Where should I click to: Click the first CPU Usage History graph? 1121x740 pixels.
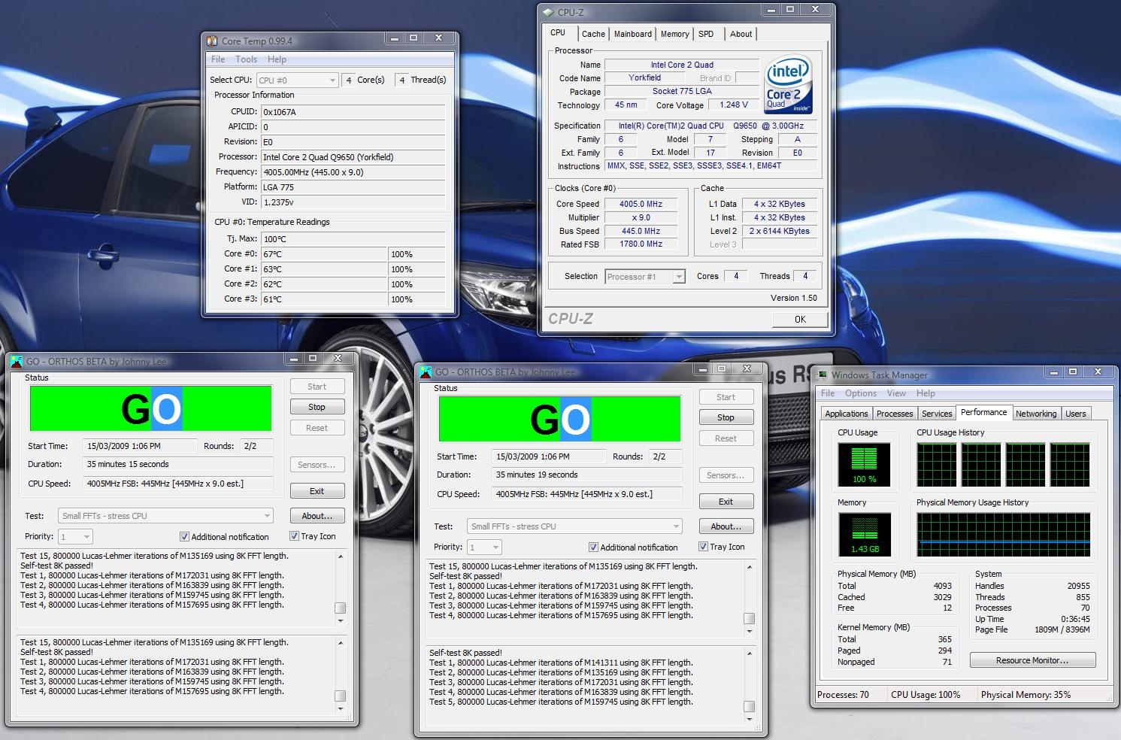point(937,465)
